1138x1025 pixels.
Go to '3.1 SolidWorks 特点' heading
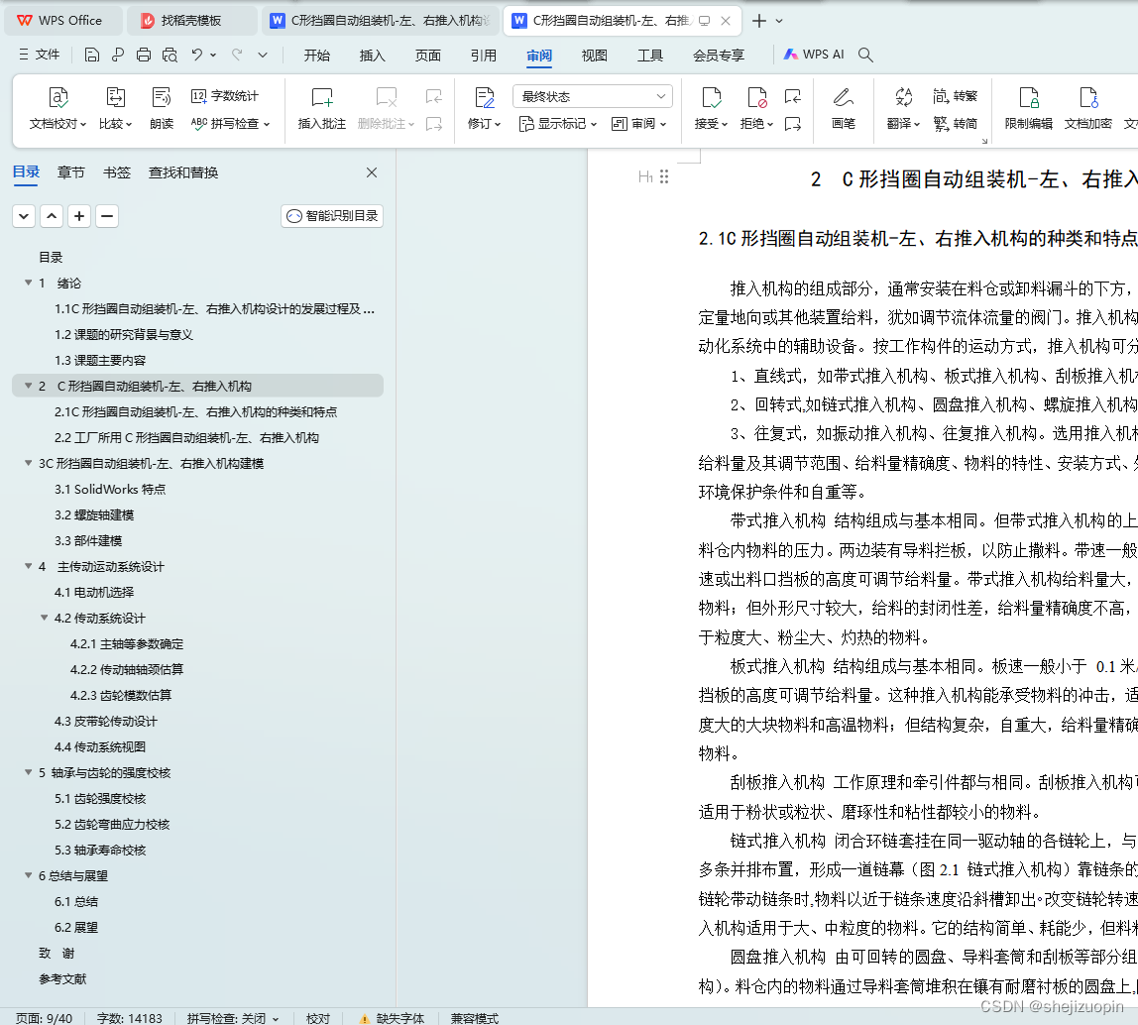coord(110,490)
